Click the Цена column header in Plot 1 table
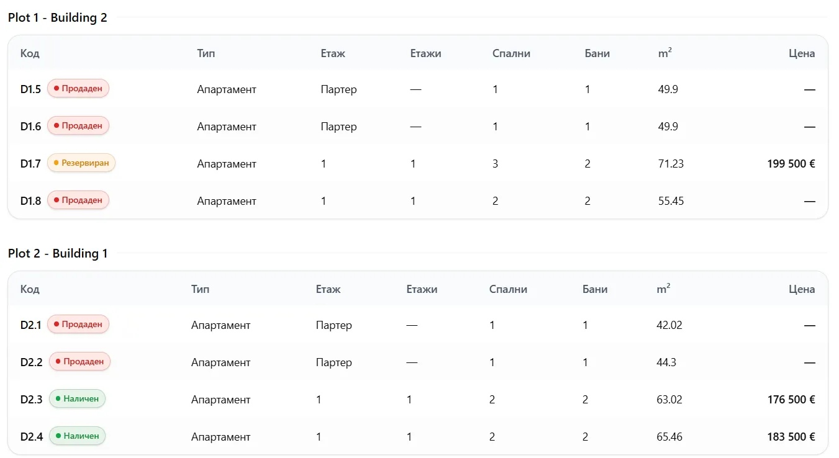 802,53
